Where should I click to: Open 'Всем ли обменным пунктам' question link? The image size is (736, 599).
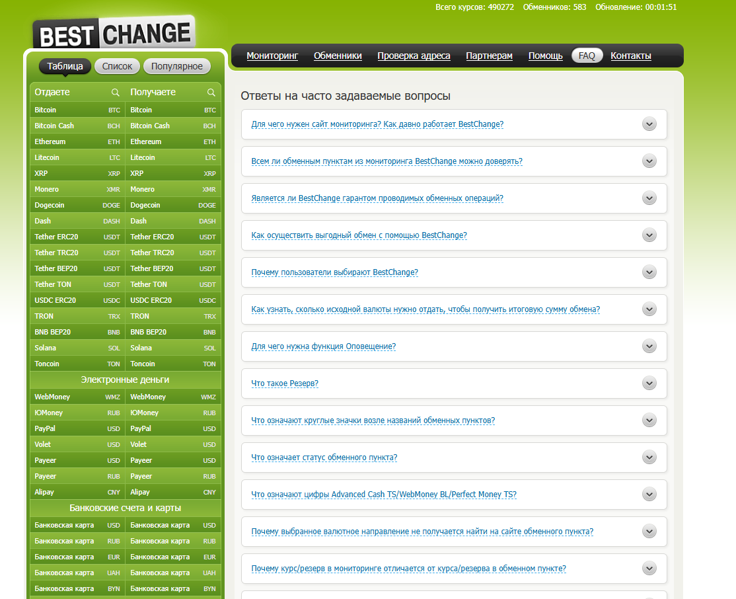click(x=386, y=161)
